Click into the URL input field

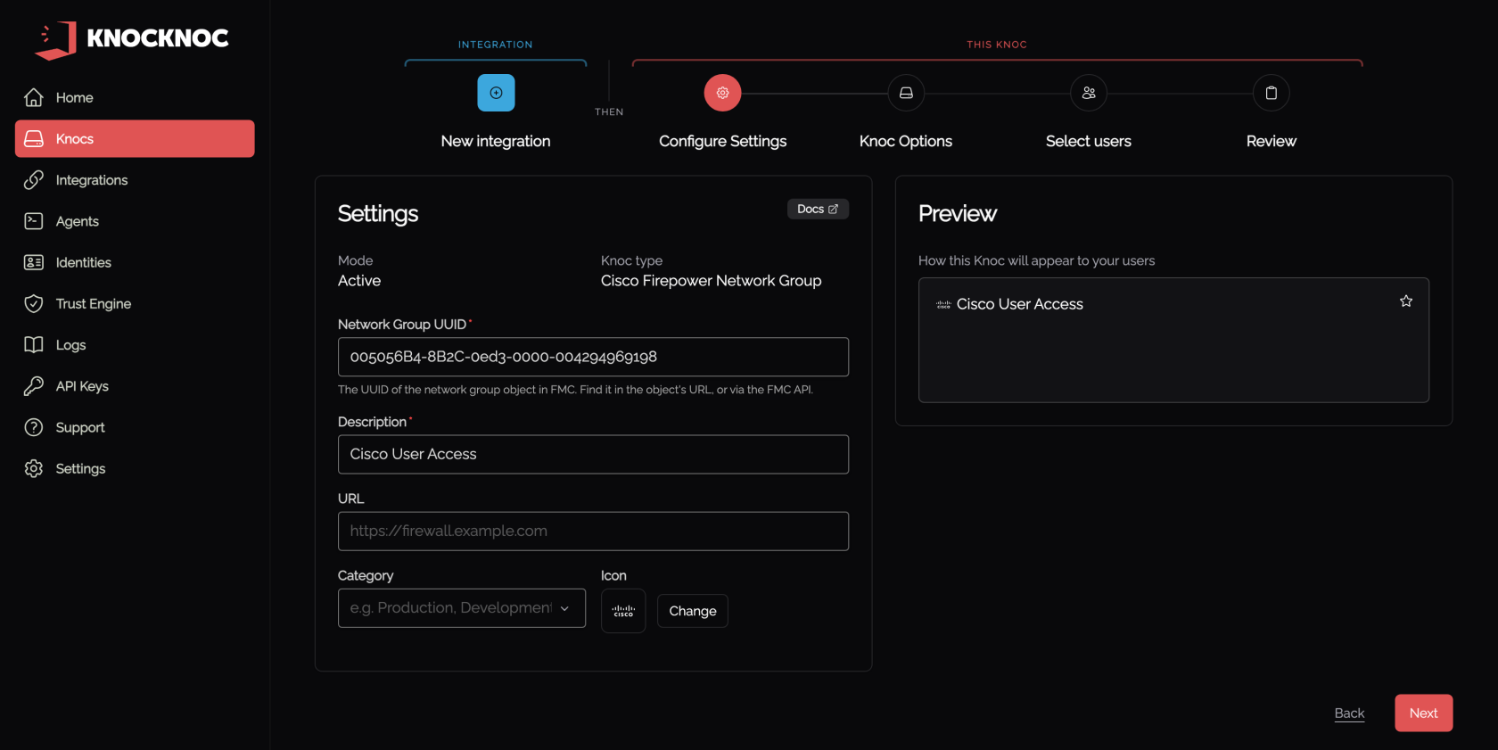pos(593,532)
